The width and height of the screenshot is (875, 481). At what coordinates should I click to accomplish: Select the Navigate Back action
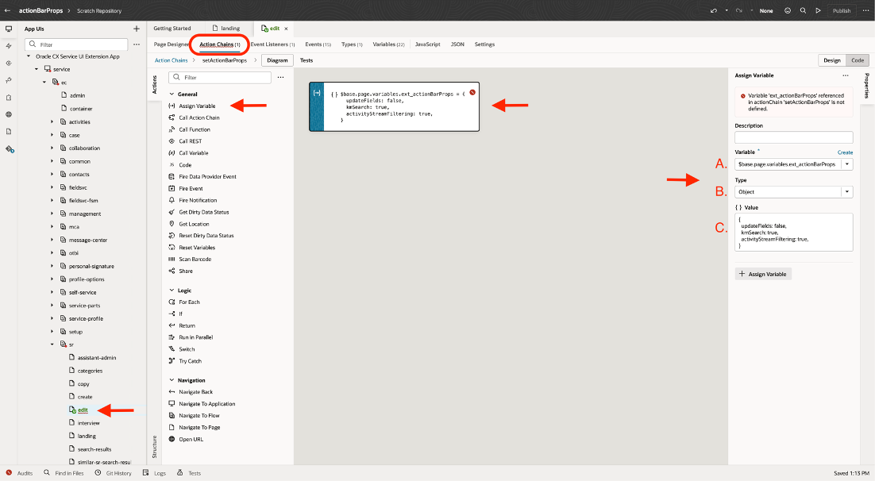click(x=196, y=391)
